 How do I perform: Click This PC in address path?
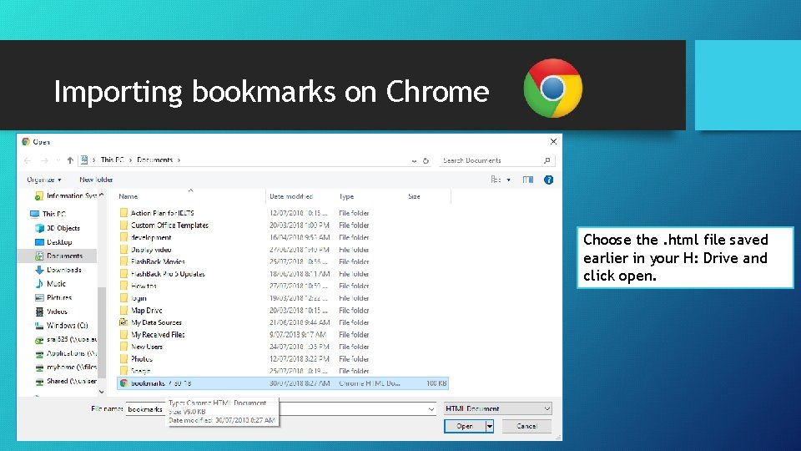(112, 160)
